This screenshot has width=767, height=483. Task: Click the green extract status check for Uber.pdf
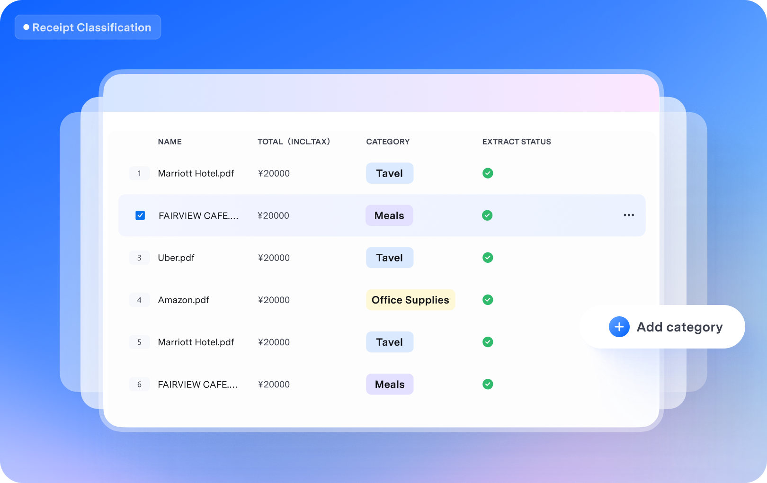pos(488,258)
